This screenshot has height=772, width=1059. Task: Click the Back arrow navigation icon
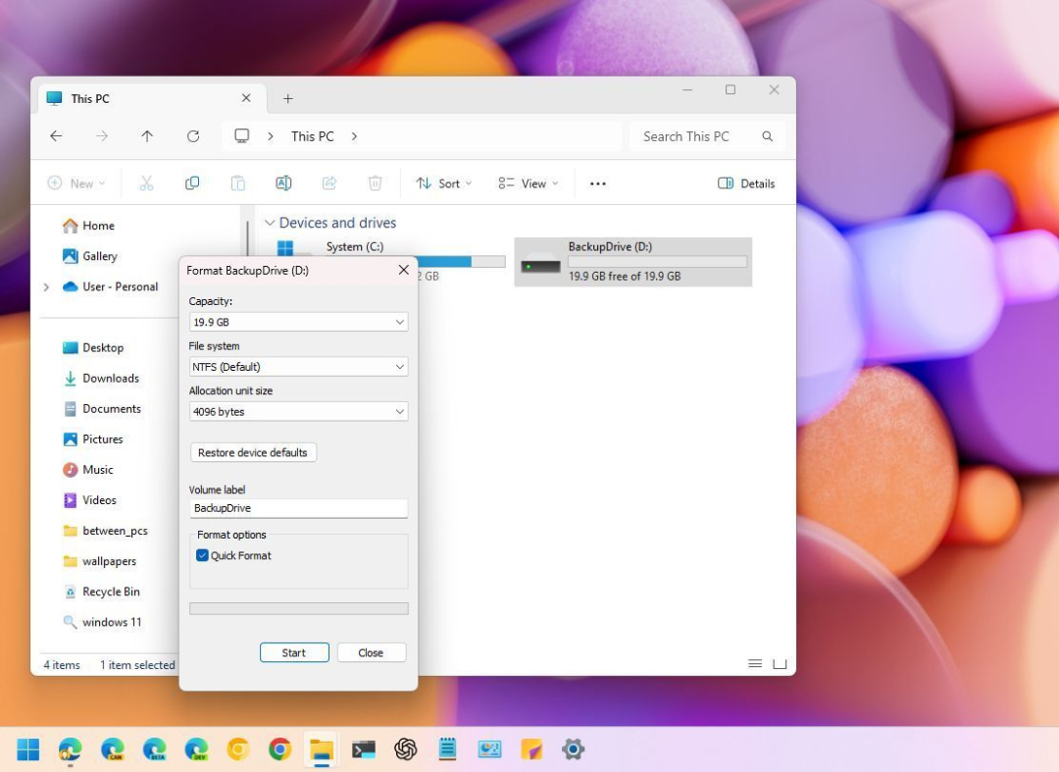pos(56,136)
